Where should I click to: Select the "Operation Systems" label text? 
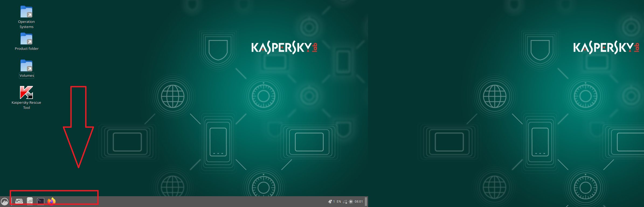pos(26,24)
